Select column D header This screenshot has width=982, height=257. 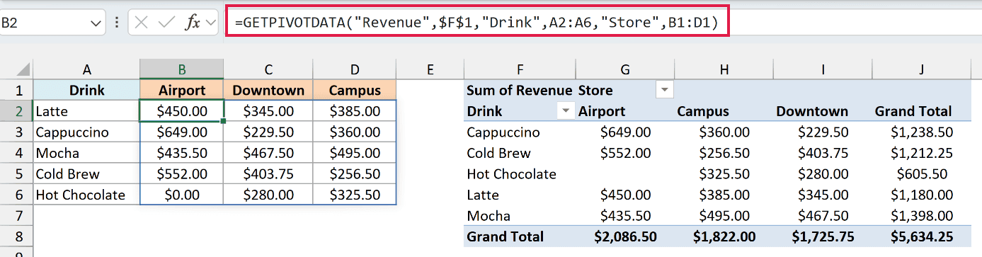coord(355,69)
